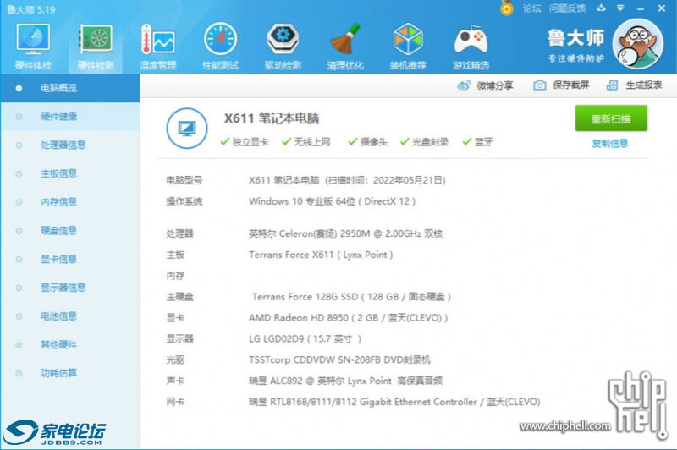Open the 清理优化 cleanup broom icon
Screen dimensions: 677x450
pos(345,39)
